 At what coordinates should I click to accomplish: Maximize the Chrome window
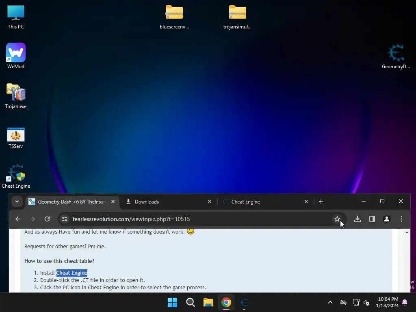coord(382,201)
